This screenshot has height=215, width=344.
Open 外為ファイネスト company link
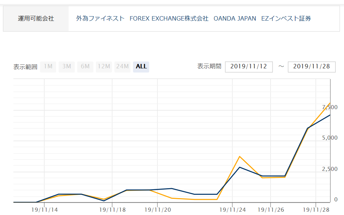pyautogui.click(x=100, y=18)
